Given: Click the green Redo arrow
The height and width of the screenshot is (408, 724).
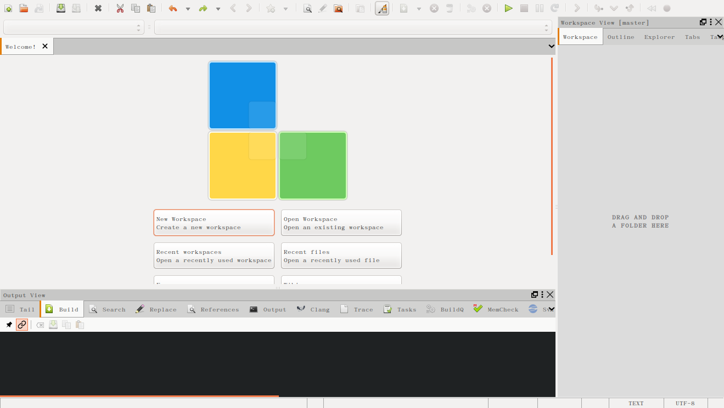Looking at the screenshot, I should point(203,8).
